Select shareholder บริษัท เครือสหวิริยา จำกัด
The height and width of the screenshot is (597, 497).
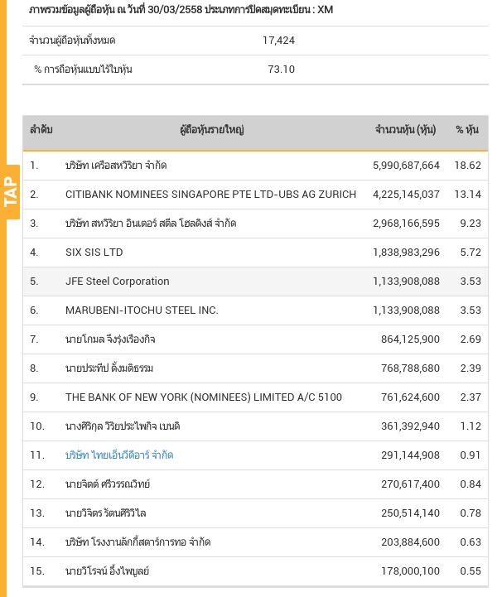(116, 166)
